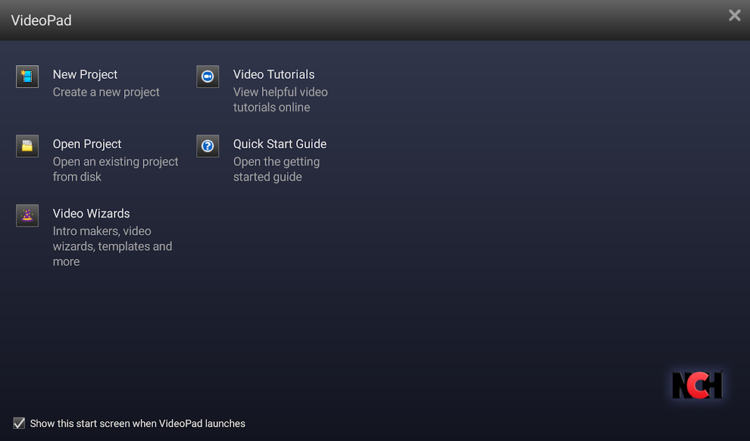
Task: Click the NCH logo
Action: 697,385
